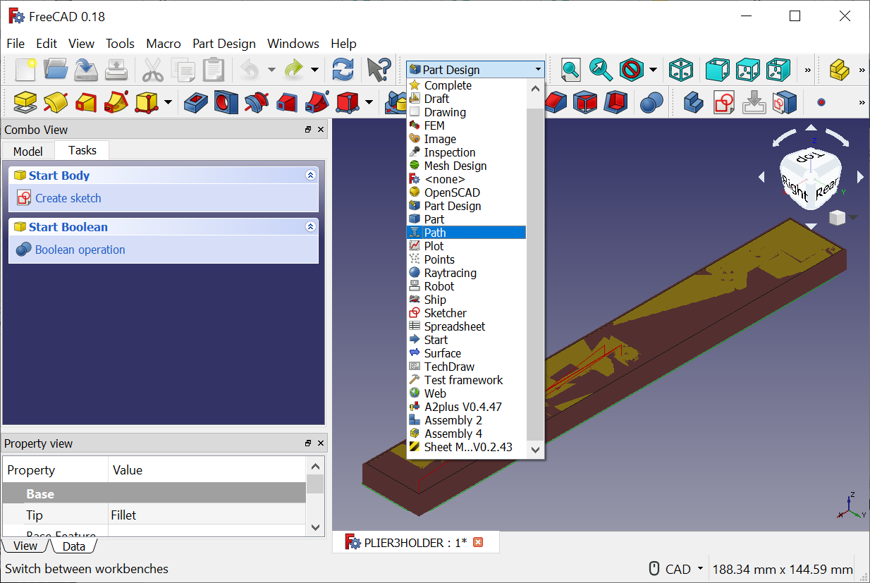Image resolution: width=870 pixels, height=583 pixels.
Task: Click the Fit All view icon
Action: point(570,70)
